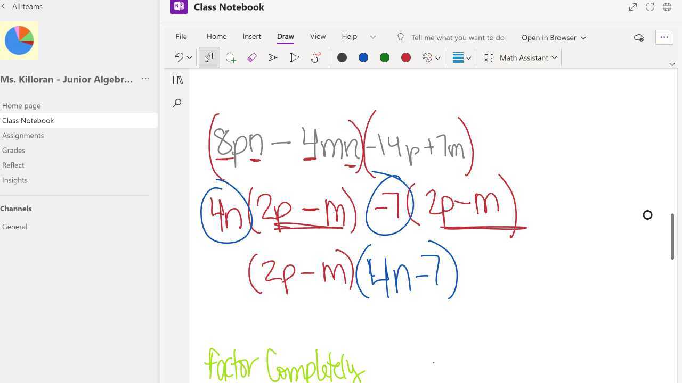This screenshot has width=682, height=383.
Task: Click the Tell me search field
Action: tap(458, 37)
